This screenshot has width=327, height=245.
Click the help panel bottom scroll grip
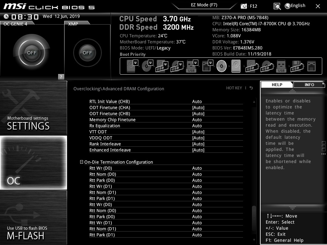point(293,208)
